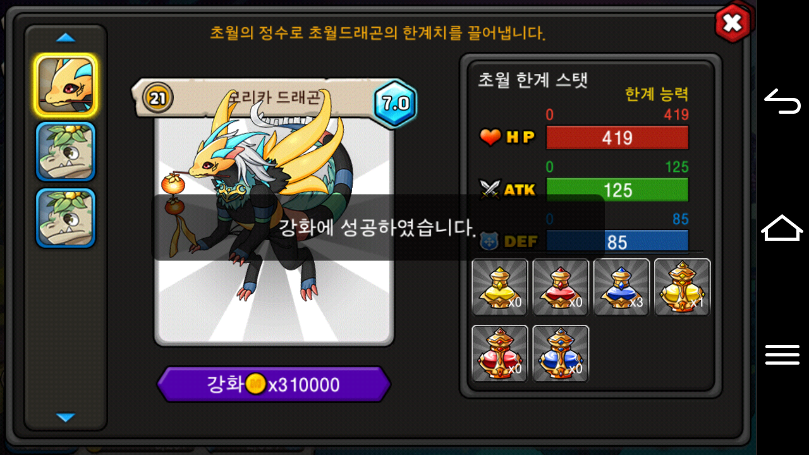Choose the yellow dragon portrait in sidebar
This screenshot has height=455, width=809.
click(66, 85)
